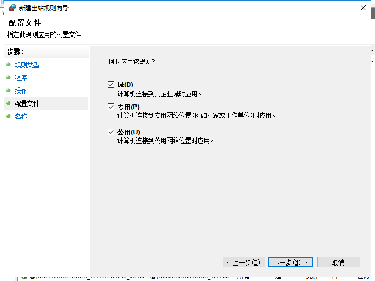This screenshot has height=281, width=375.
Task: Jump to the 名称 step
Action: coord(21,116)
